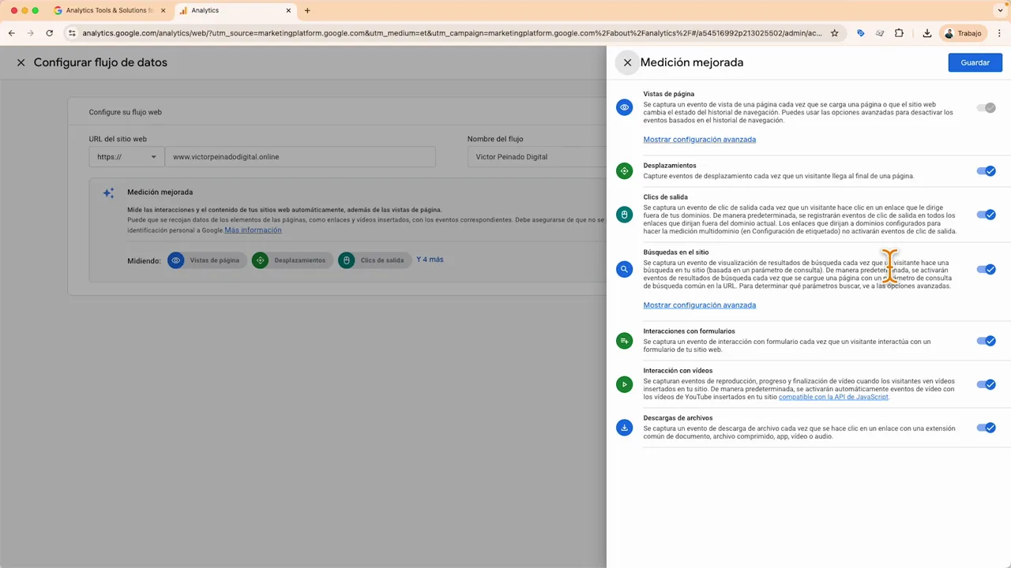Expand the Y 4 más list
Screen dimensions: 1011x568
pyautogui.click(x=430, y=260)
